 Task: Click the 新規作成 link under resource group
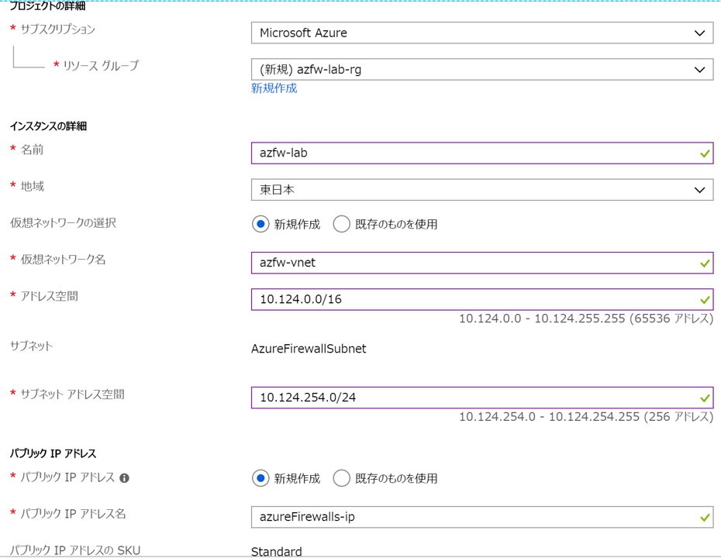point(274,88)
